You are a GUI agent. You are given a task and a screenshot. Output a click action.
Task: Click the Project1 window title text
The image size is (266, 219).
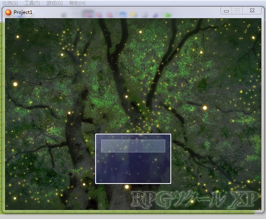(23, 12)
